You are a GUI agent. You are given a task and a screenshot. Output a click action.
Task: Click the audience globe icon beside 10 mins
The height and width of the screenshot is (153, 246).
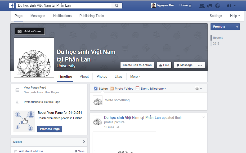(x=118, y=127)
